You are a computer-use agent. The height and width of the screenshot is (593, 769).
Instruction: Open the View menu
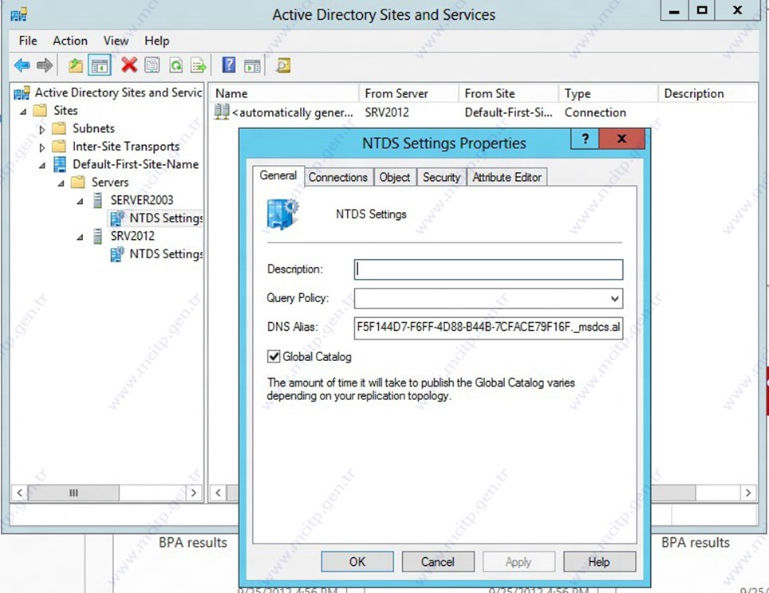[x=116, y=41]
